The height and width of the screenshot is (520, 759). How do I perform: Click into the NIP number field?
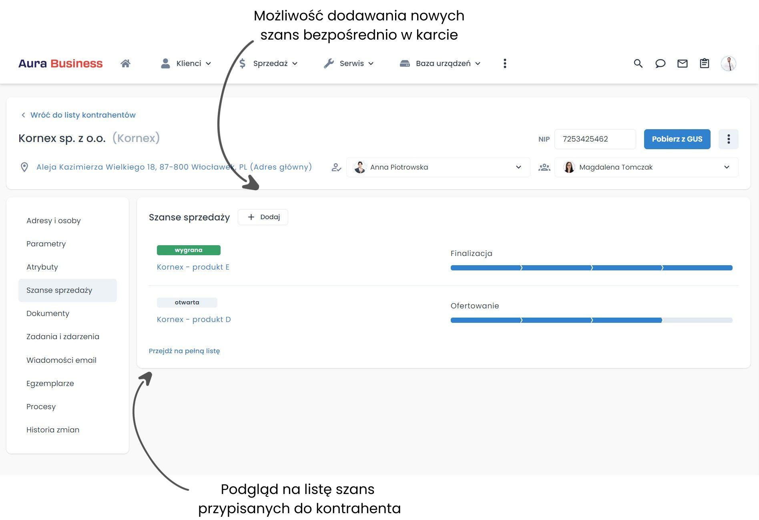pyautogui.click(x=595, y=139)
